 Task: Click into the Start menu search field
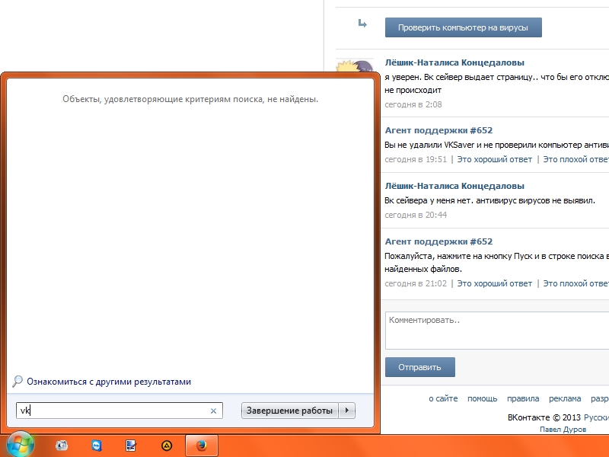[x=120, y=411]
